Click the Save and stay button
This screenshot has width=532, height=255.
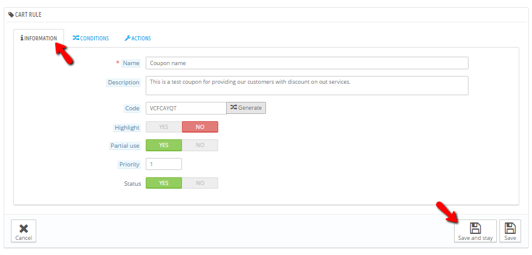[475, 231]
